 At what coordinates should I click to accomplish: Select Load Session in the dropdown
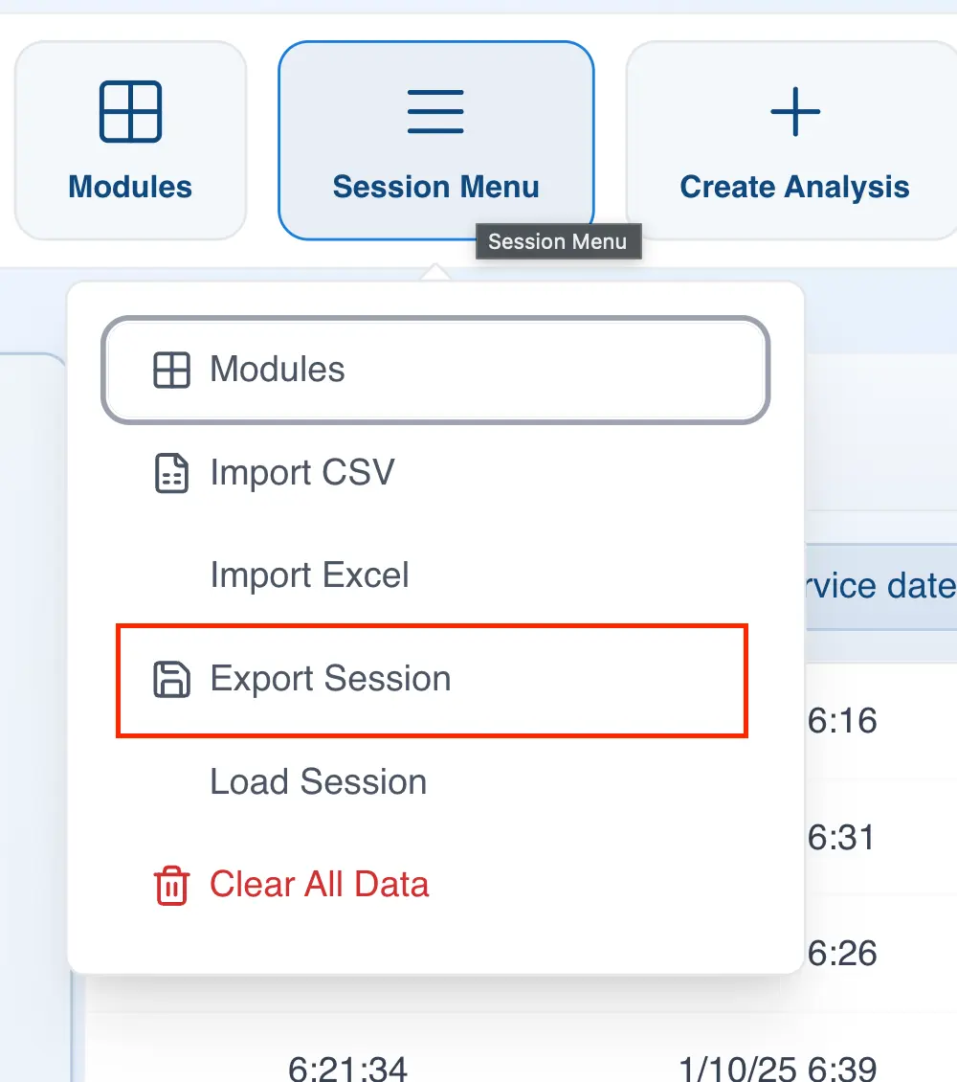point(318,782)
